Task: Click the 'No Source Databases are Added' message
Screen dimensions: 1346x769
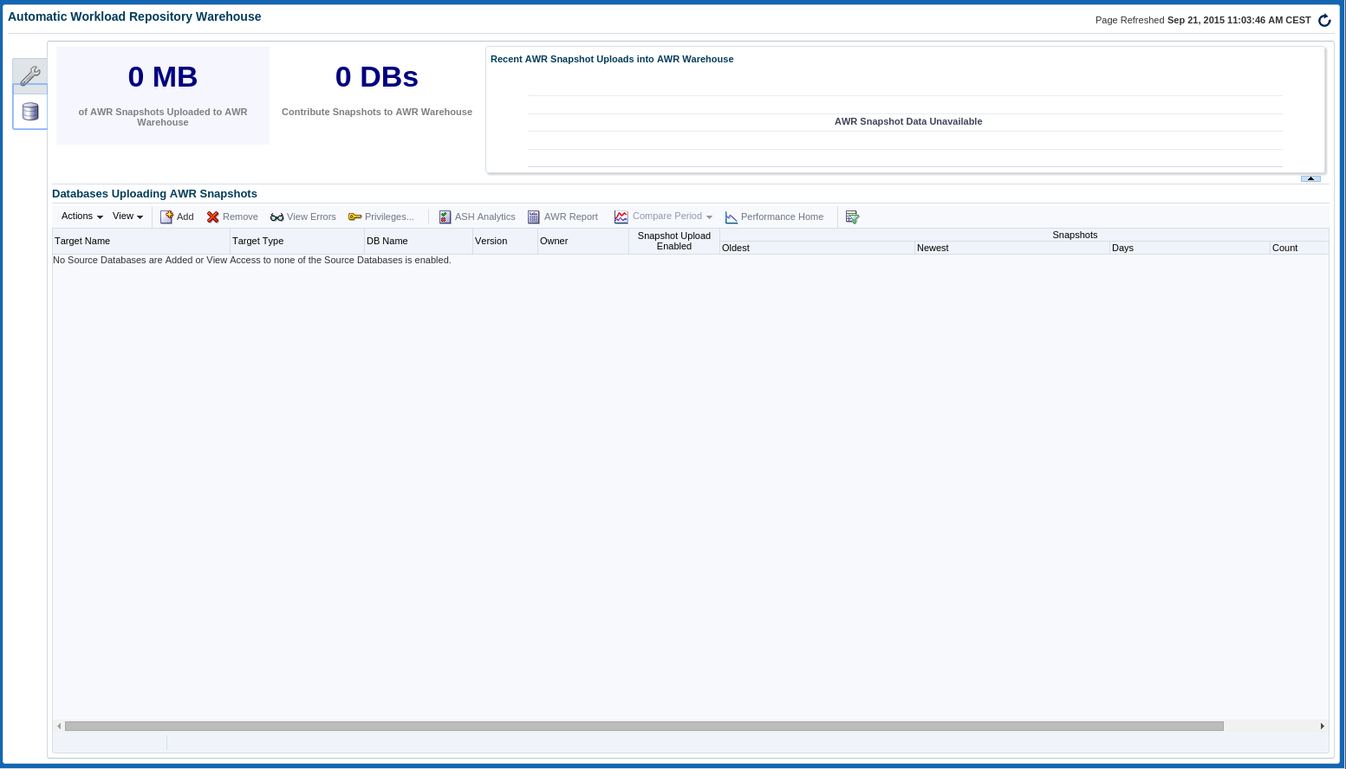Action: click(x=252, y=260)
